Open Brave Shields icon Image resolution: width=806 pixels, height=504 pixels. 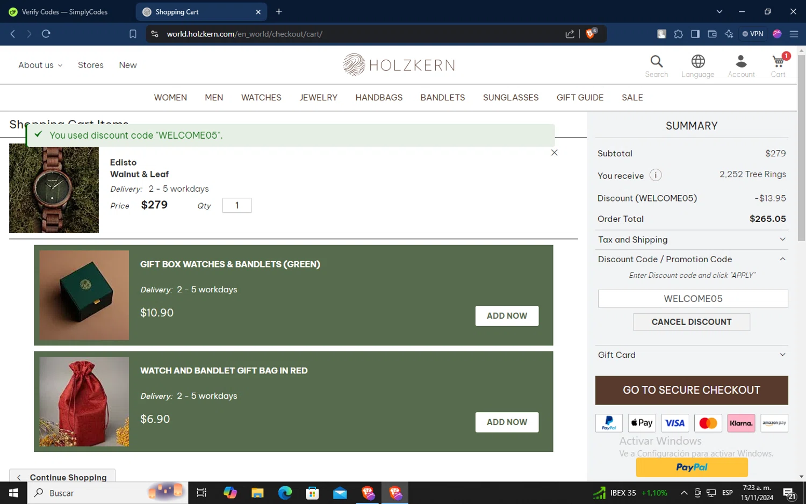(591, 33)
